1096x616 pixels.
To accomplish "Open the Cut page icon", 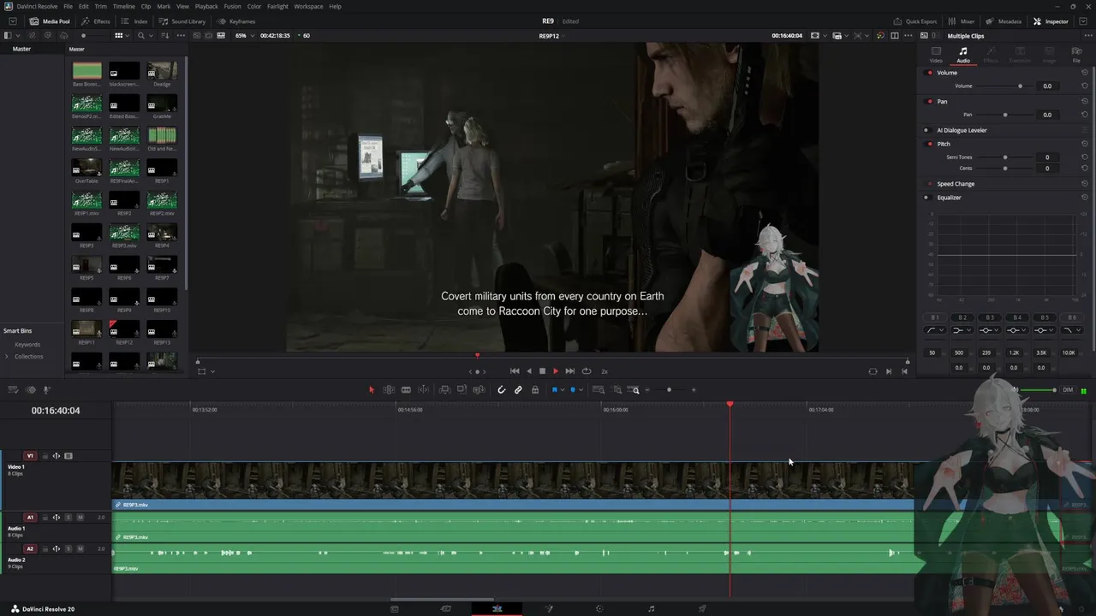I will [x=446, y=609].
